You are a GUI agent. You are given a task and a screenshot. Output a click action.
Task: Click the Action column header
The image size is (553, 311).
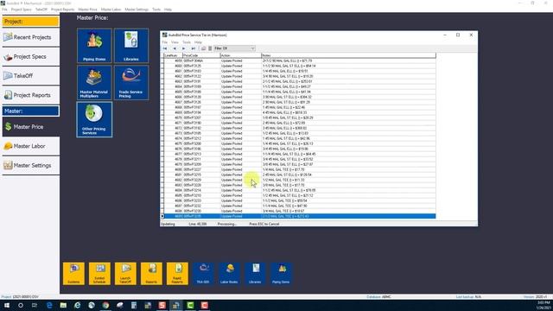240,55
